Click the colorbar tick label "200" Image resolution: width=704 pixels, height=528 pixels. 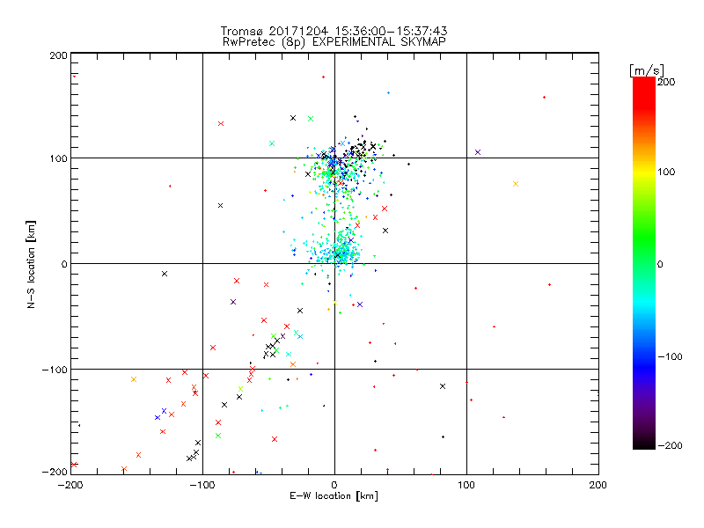(666, 82)
